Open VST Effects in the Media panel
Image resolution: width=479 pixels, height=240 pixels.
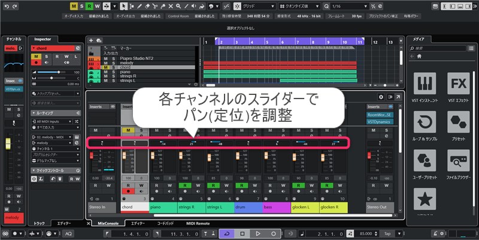[x=459, y=84]
